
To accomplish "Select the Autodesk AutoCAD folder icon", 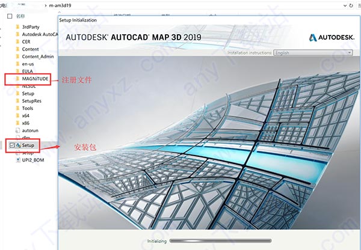I will pyautogui.click(x=17, y=34).
